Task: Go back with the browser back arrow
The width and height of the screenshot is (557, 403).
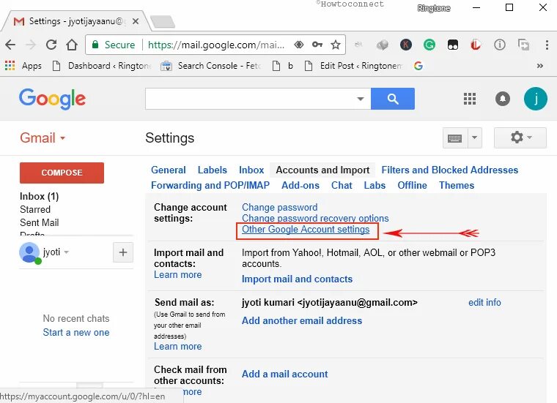Action: [10, 45]
